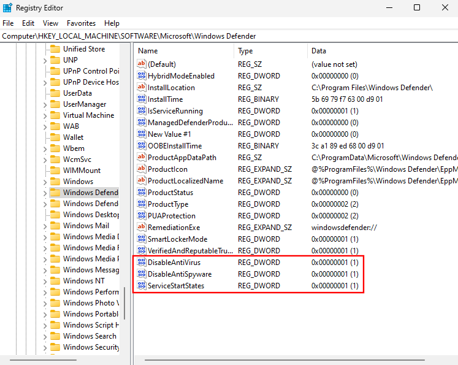Click the InstallTime binary value icon
458x365 pixels.
tap(142, 99)
